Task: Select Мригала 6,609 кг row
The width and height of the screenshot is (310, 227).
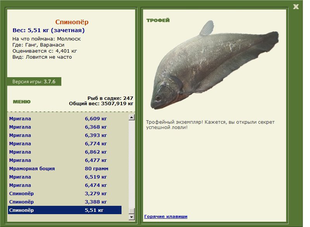Action: 65,119
